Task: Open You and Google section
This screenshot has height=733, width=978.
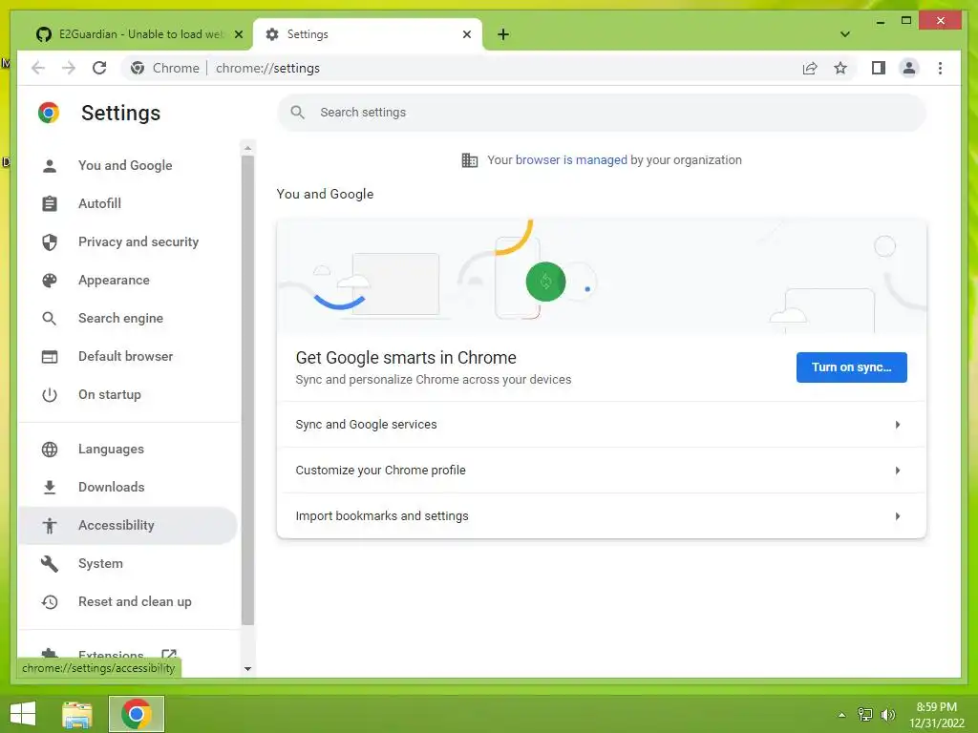Action: (128, 165)
